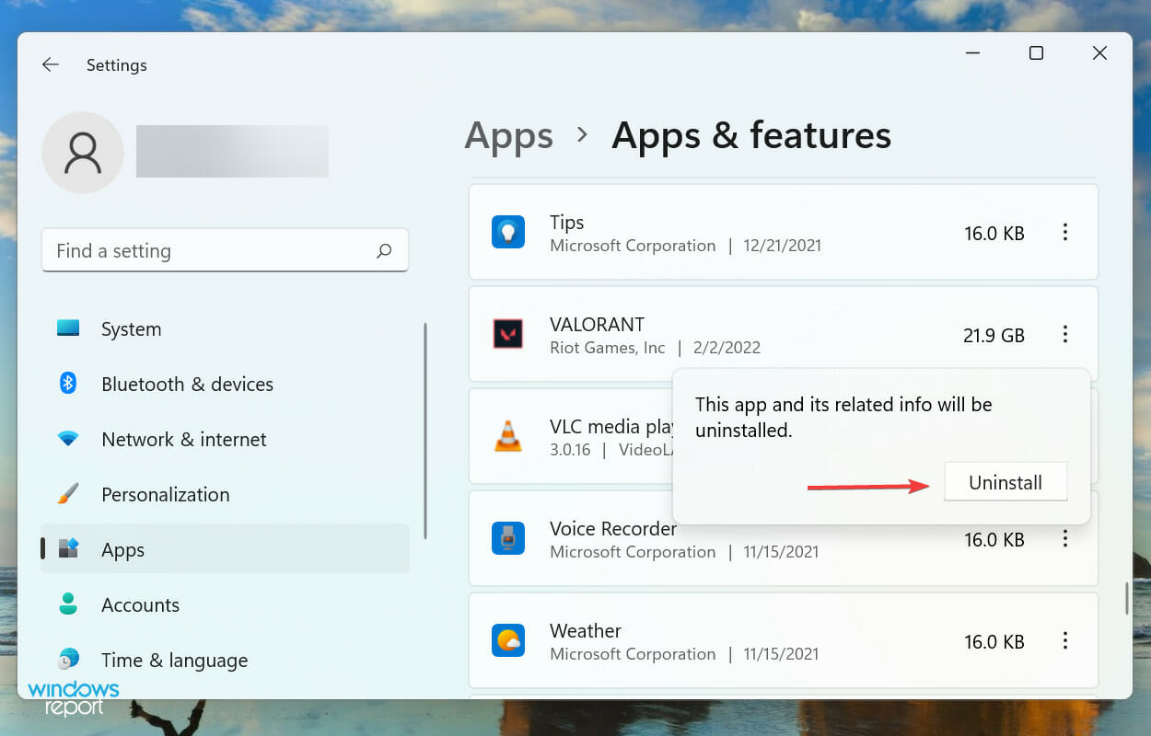
Task: Click the Tips app lightbulb icon
Action: [x=507, y=233]
